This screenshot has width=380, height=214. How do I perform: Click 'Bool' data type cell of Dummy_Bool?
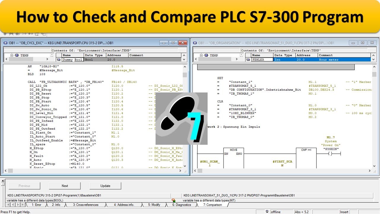pos(95,59)
